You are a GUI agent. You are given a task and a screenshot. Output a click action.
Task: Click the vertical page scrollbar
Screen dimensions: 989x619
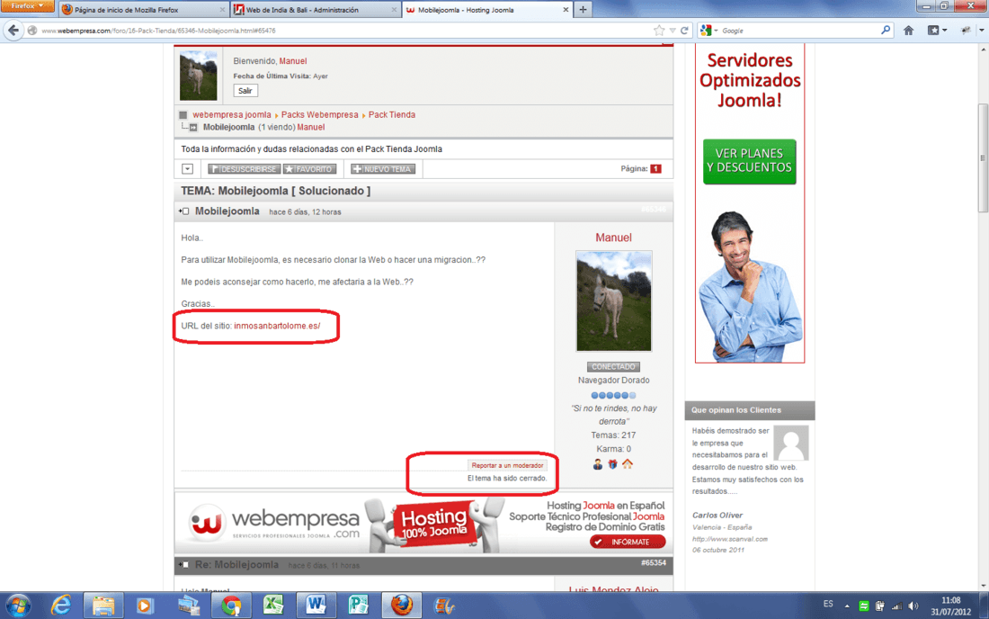click(983, 157)
